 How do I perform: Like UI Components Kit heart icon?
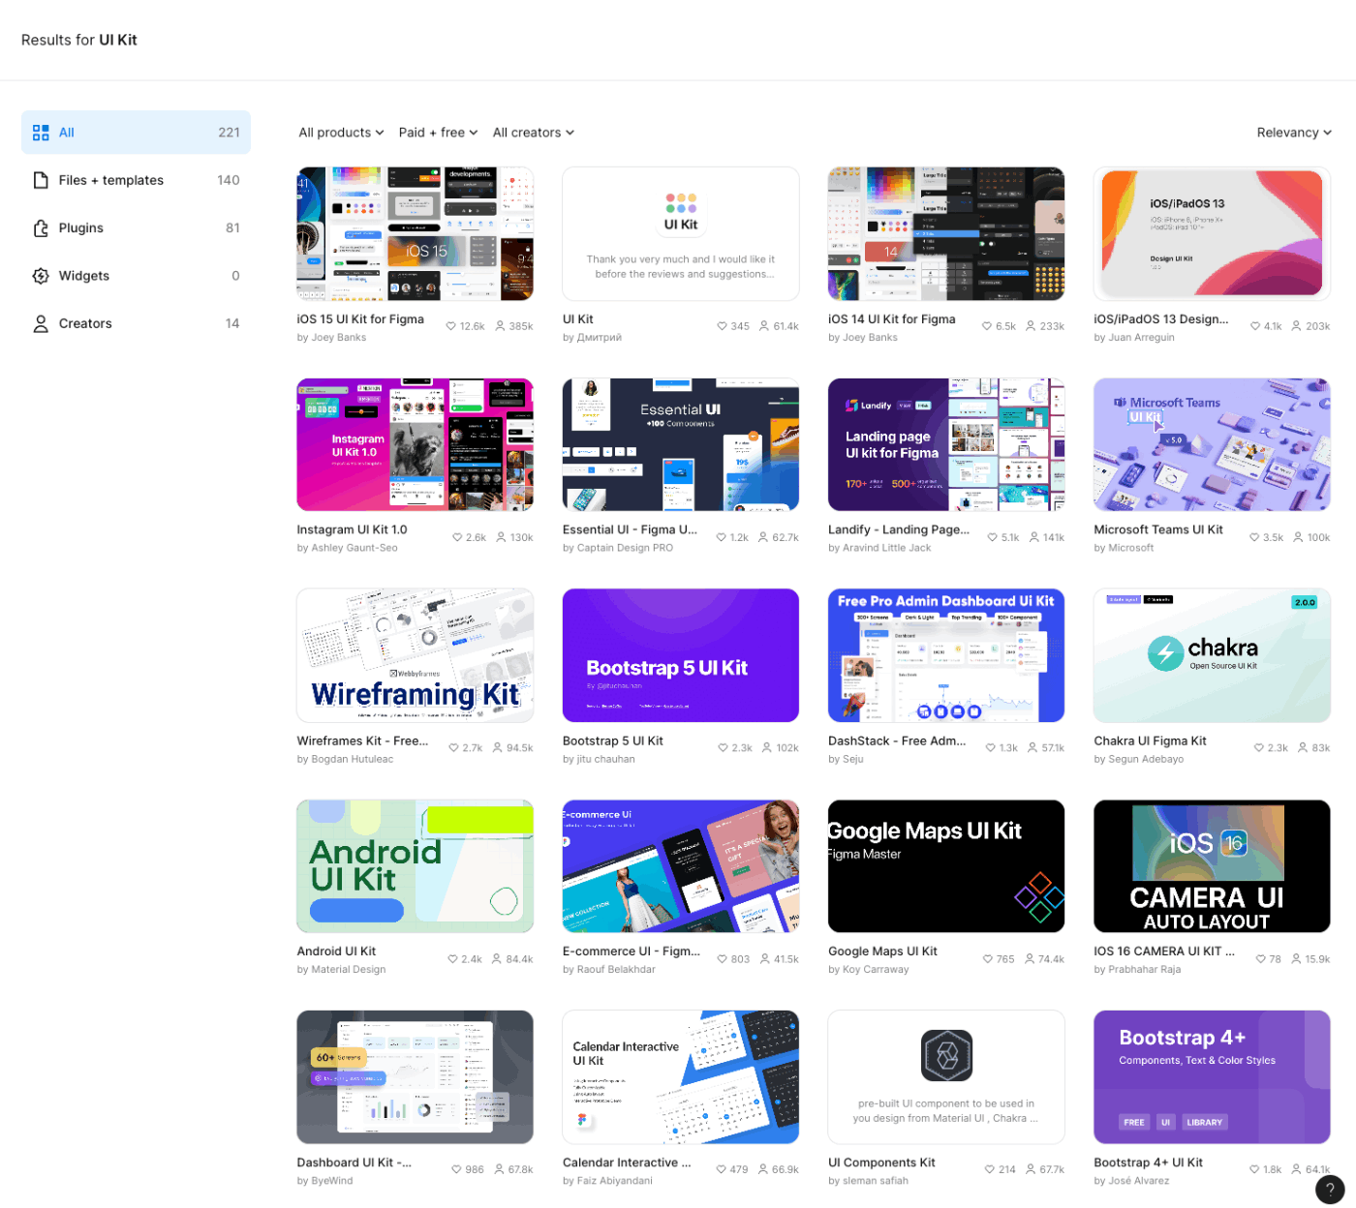click(x=990, y=1169)
